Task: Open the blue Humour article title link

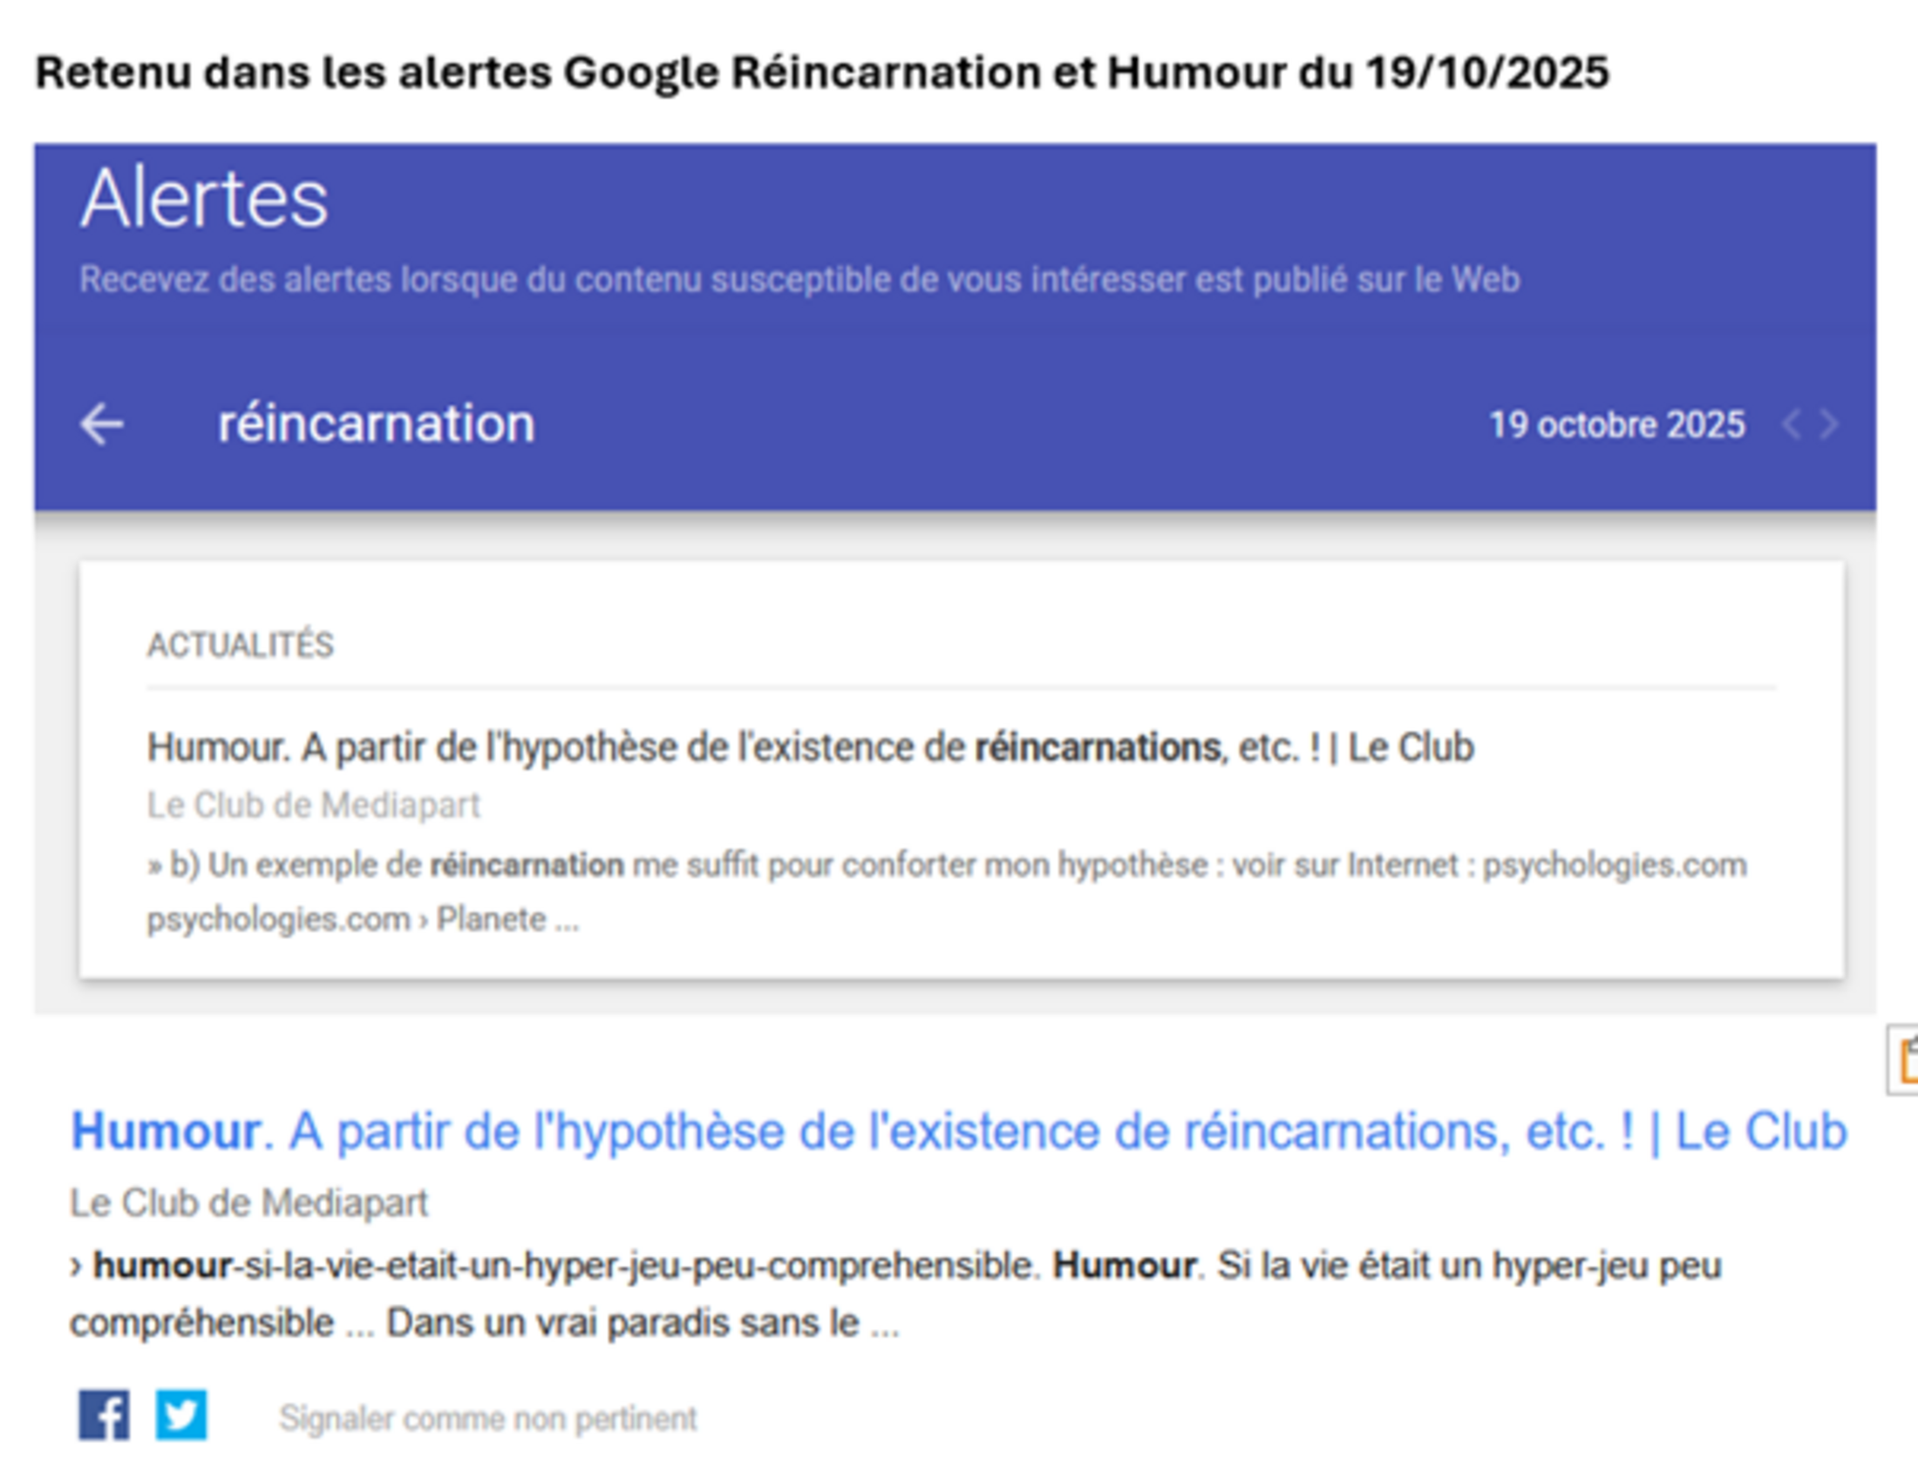Action: pos(957,1131)
